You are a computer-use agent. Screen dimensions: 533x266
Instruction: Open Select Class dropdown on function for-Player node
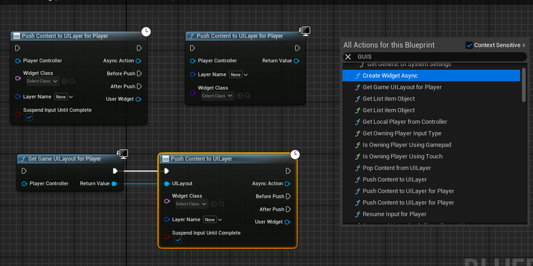pyautogui.click(x=217, y=96)
